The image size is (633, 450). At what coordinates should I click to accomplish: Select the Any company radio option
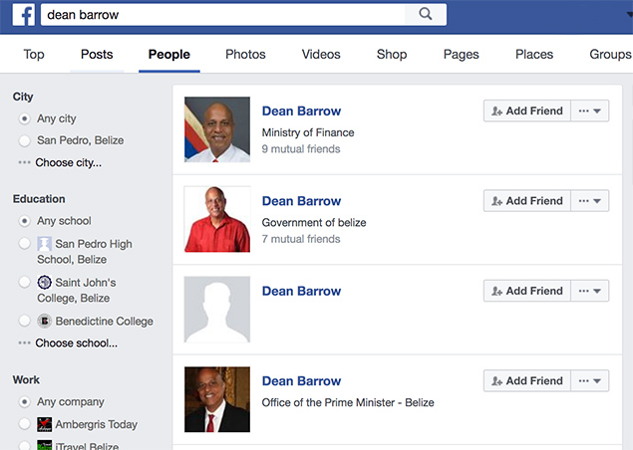pyautogui.click(x=25, y=402)
